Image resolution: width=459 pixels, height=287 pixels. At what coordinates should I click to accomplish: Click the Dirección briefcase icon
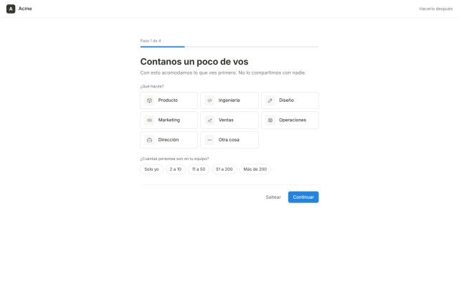pos(149,140)
